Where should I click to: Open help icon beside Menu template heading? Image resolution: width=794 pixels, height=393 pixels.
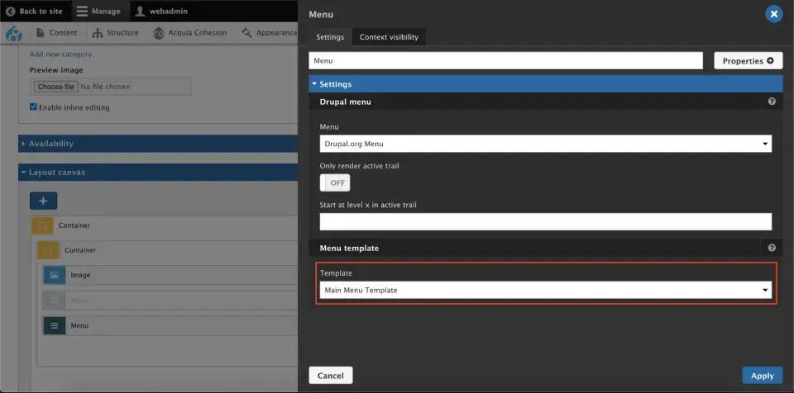click(x=772, y=248)
